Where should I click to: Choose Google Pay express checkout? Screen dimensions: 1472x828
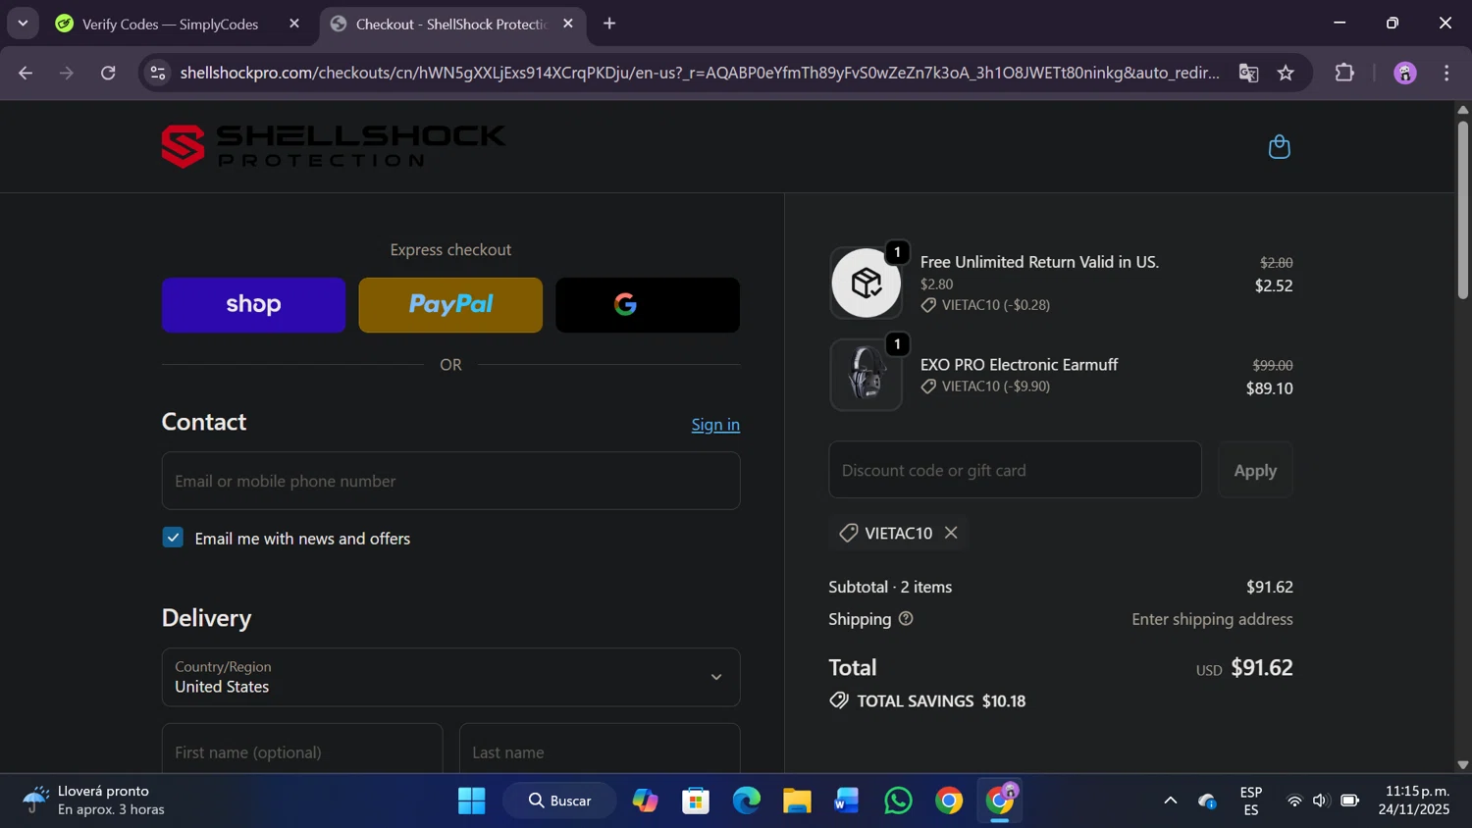pos(648,304)
